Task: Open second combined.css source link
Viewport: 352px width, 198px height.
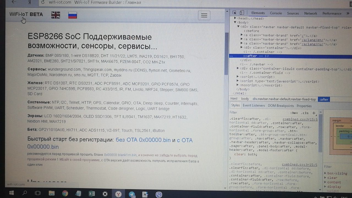Action: click(299, 164)
